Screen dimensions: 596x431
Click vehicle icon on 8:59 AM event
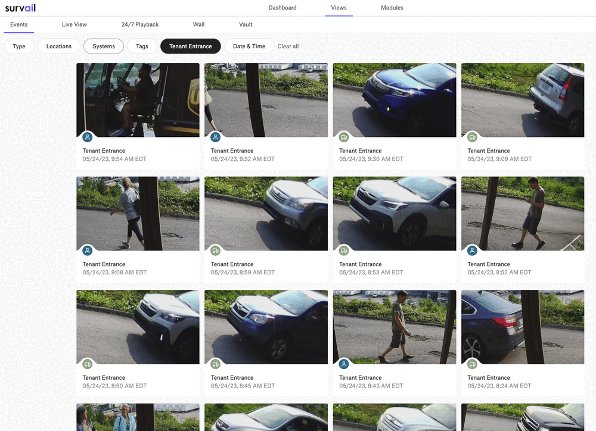(x=216, y=251)
